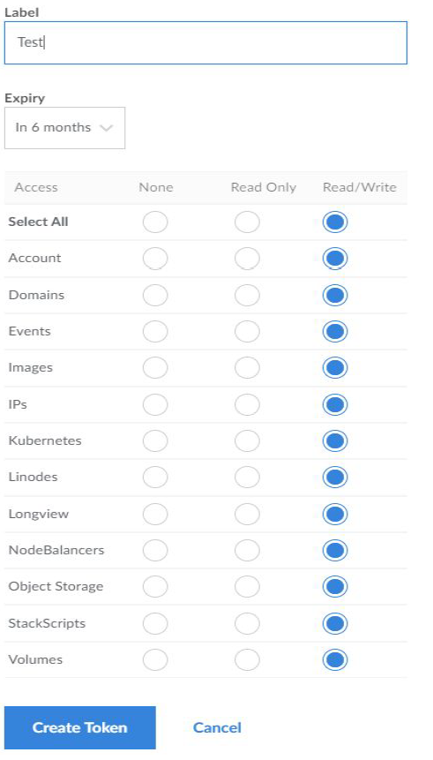
Task: Select None for Volumes access
Action: pyautogui.click(x=155, y=660)
